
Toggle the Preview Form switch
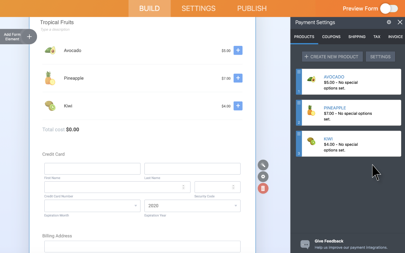pos(389,9)
